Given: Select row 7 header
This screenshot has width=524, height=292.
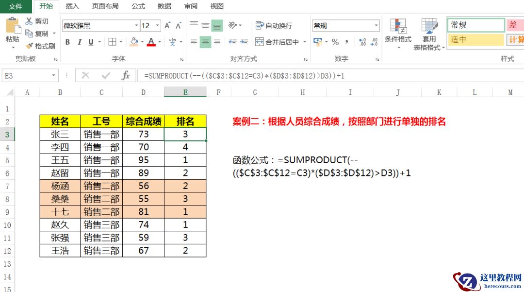Looking at the screenshot, I should coord(7,186).
